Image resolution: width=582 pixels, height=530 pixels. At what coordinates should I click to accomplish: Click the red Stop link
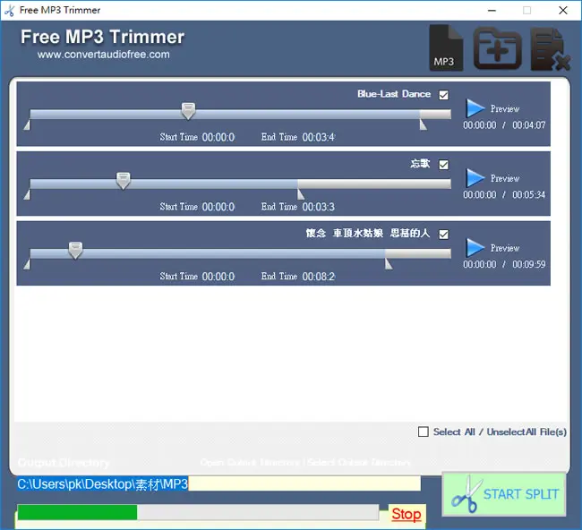tap(407, 515)
